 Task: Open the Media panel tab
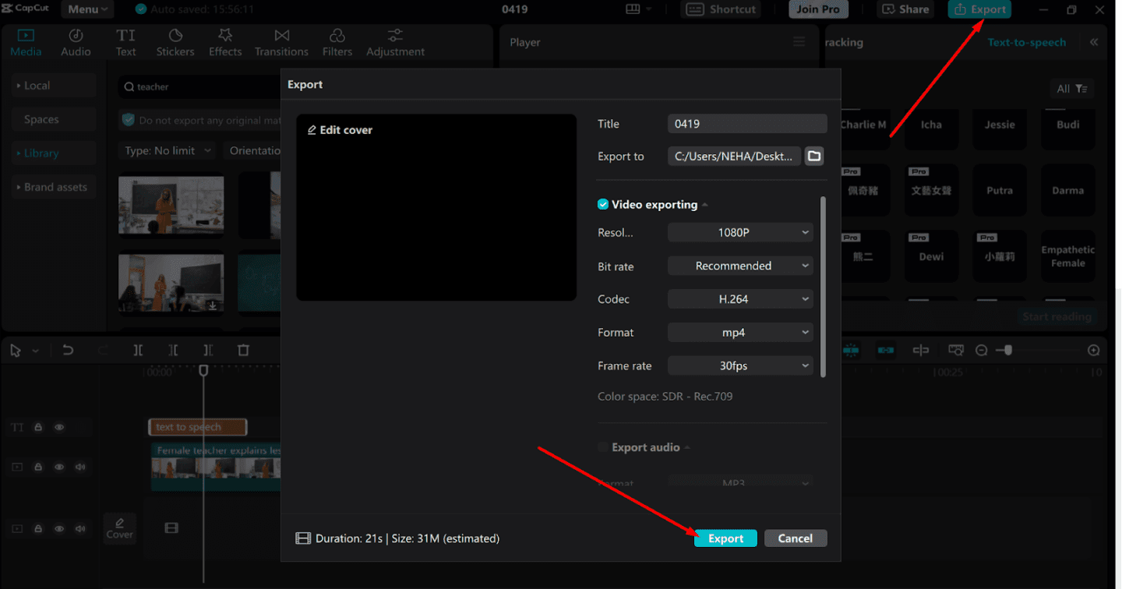tap(26, 43)
